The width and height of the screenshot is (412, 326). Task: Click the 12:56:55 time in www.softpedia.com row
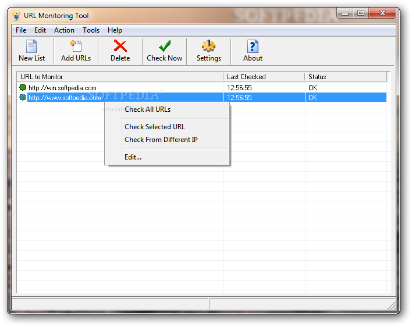[x=239, y=98]
